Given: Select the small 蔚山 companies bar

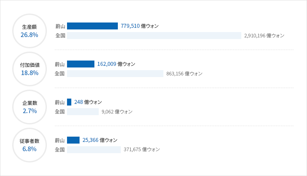Looking at the screenshot, I should click(69, 102).
